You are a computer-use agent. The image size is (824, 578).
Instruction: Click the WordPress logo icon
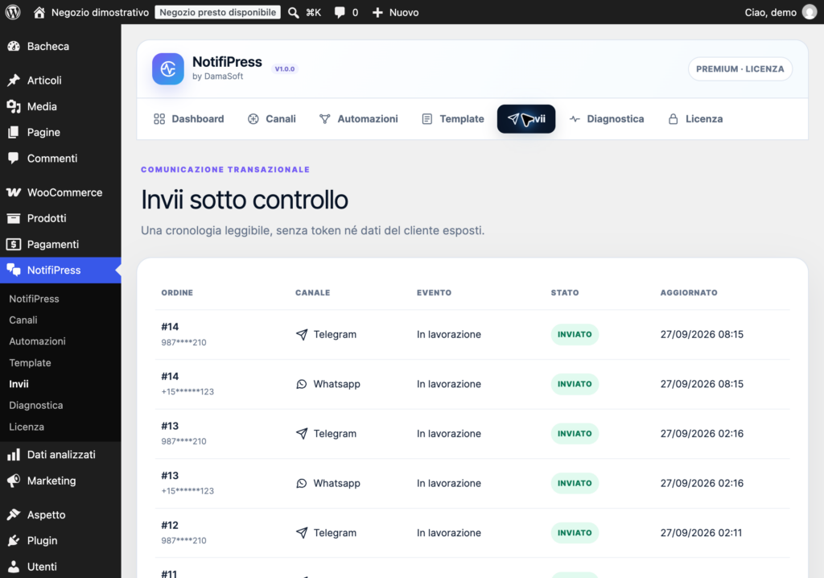13,12
